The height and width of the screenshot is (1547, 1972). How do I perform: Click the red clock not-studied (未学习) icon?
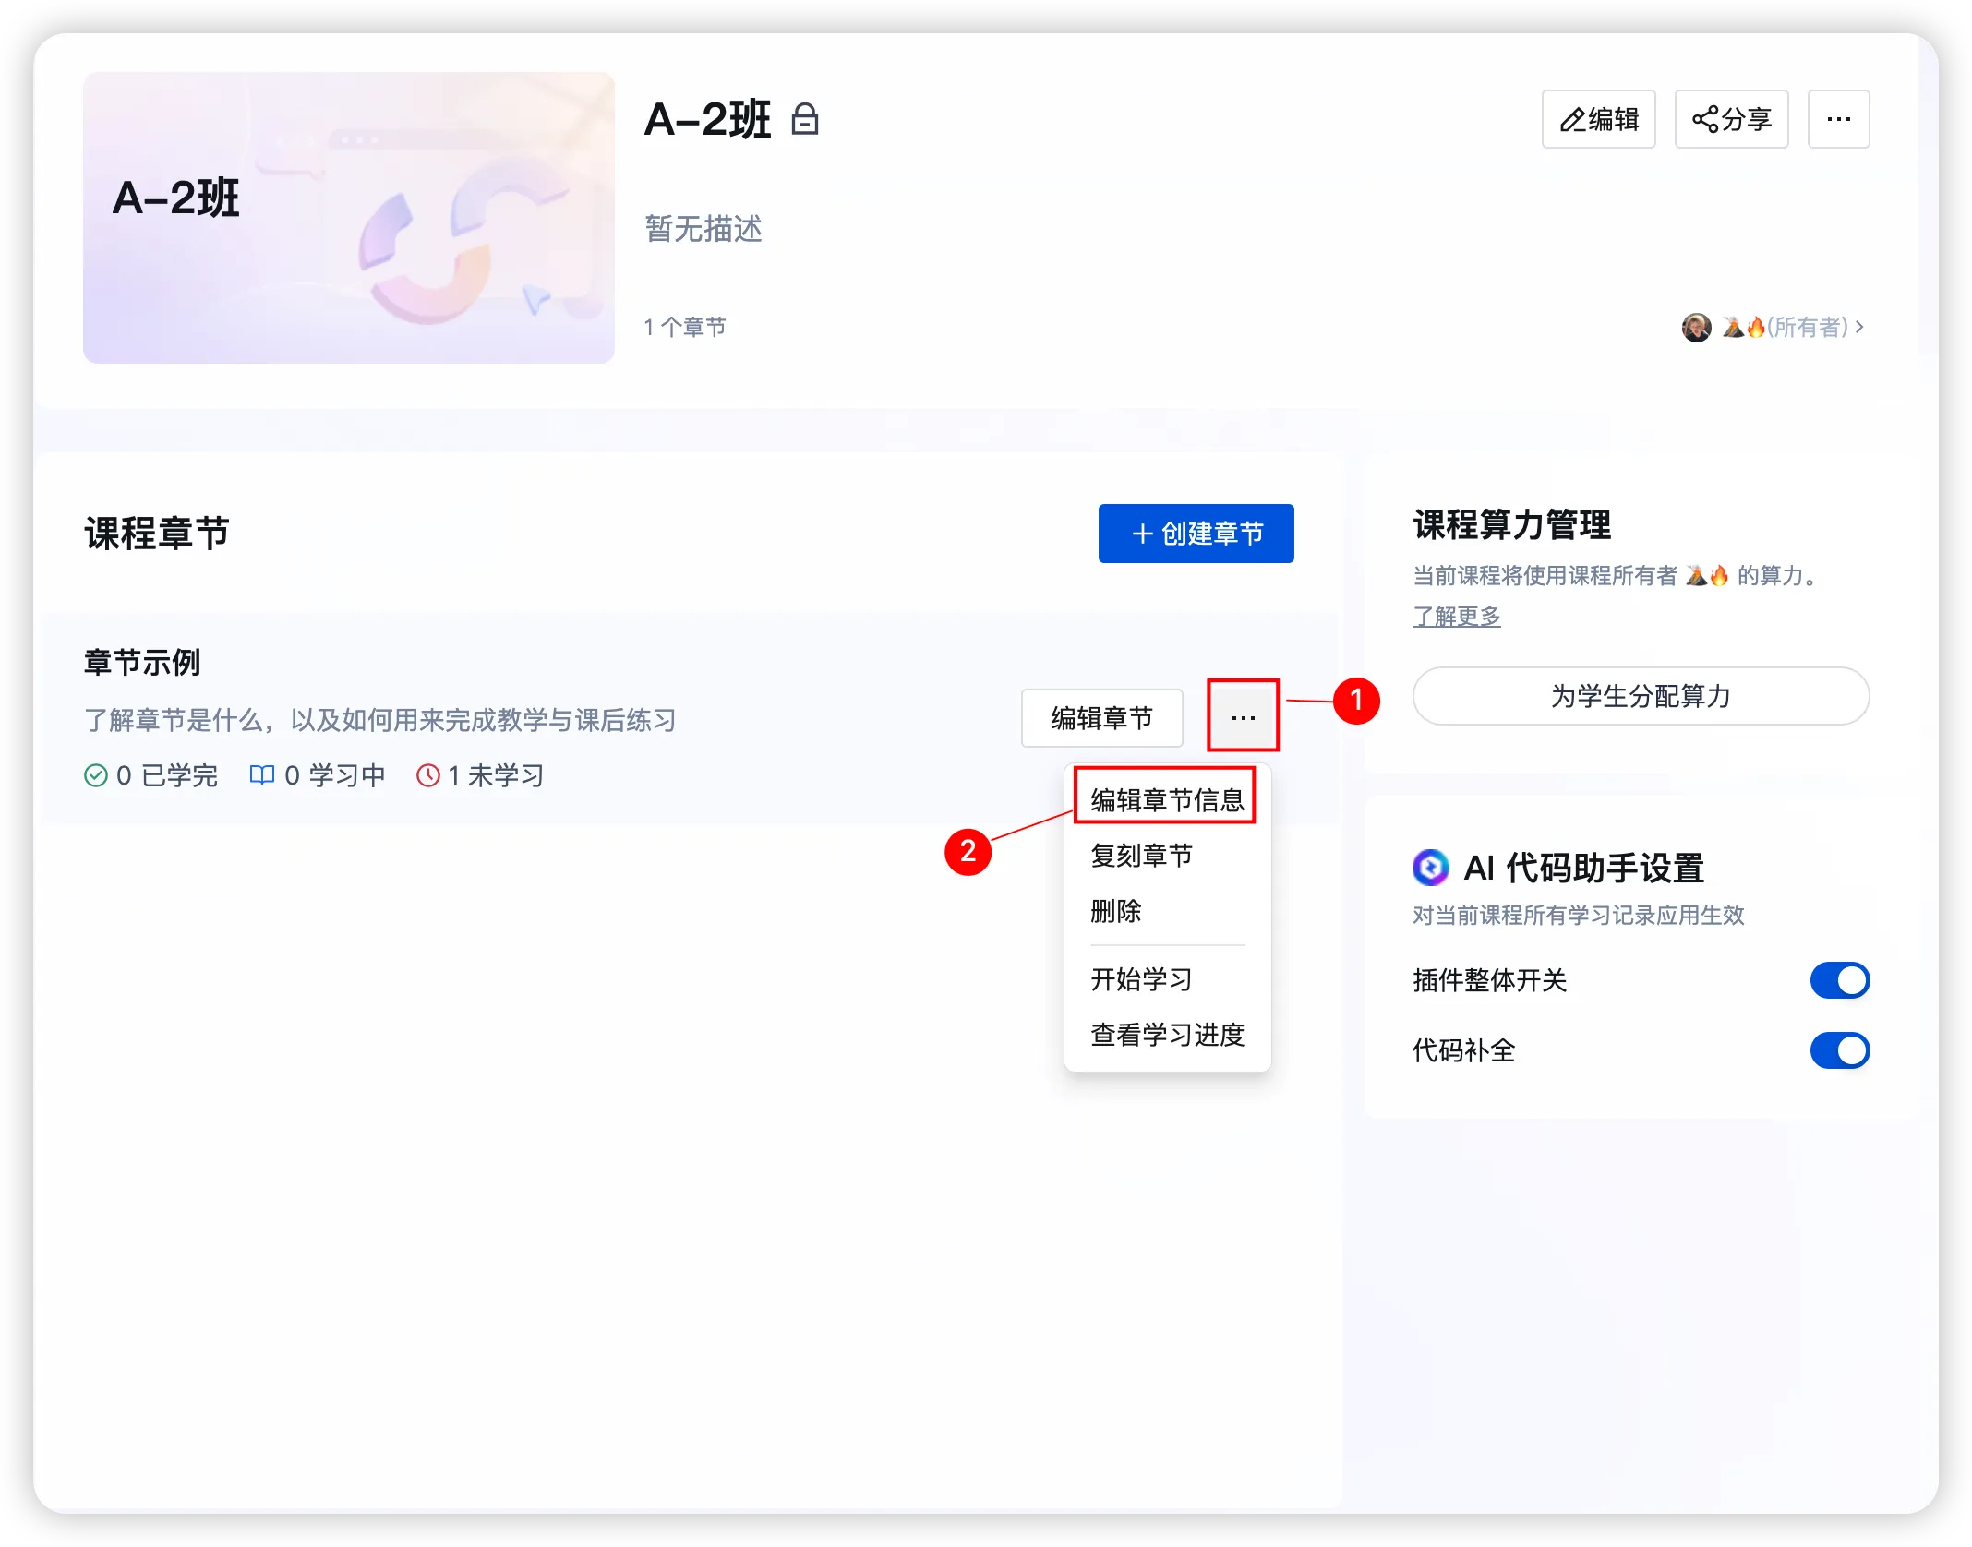pos(427,775)
